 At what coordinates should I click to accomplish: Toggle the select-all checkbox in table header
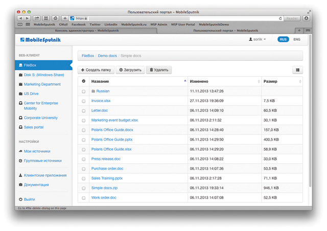[83, 81]
